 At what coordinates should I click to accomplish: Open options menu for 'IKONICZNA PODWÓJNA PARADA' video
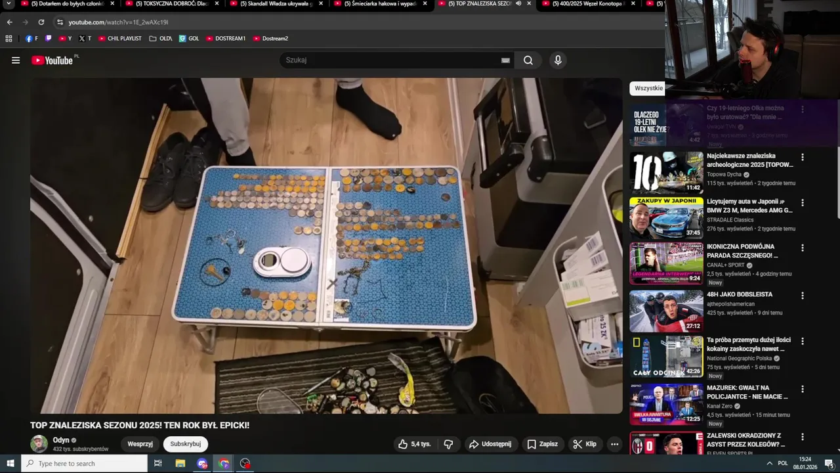coord(802,248)
